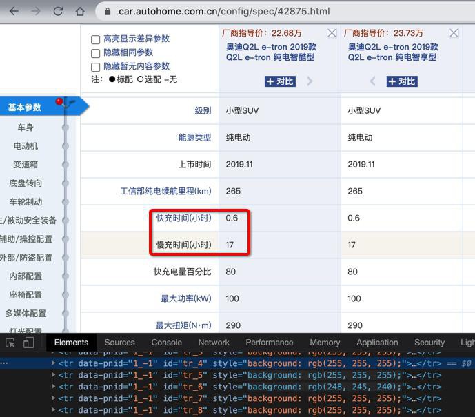Enable 隐藏暂无内容参数 checkbox
Screen dimensions: 475x417
95,67
